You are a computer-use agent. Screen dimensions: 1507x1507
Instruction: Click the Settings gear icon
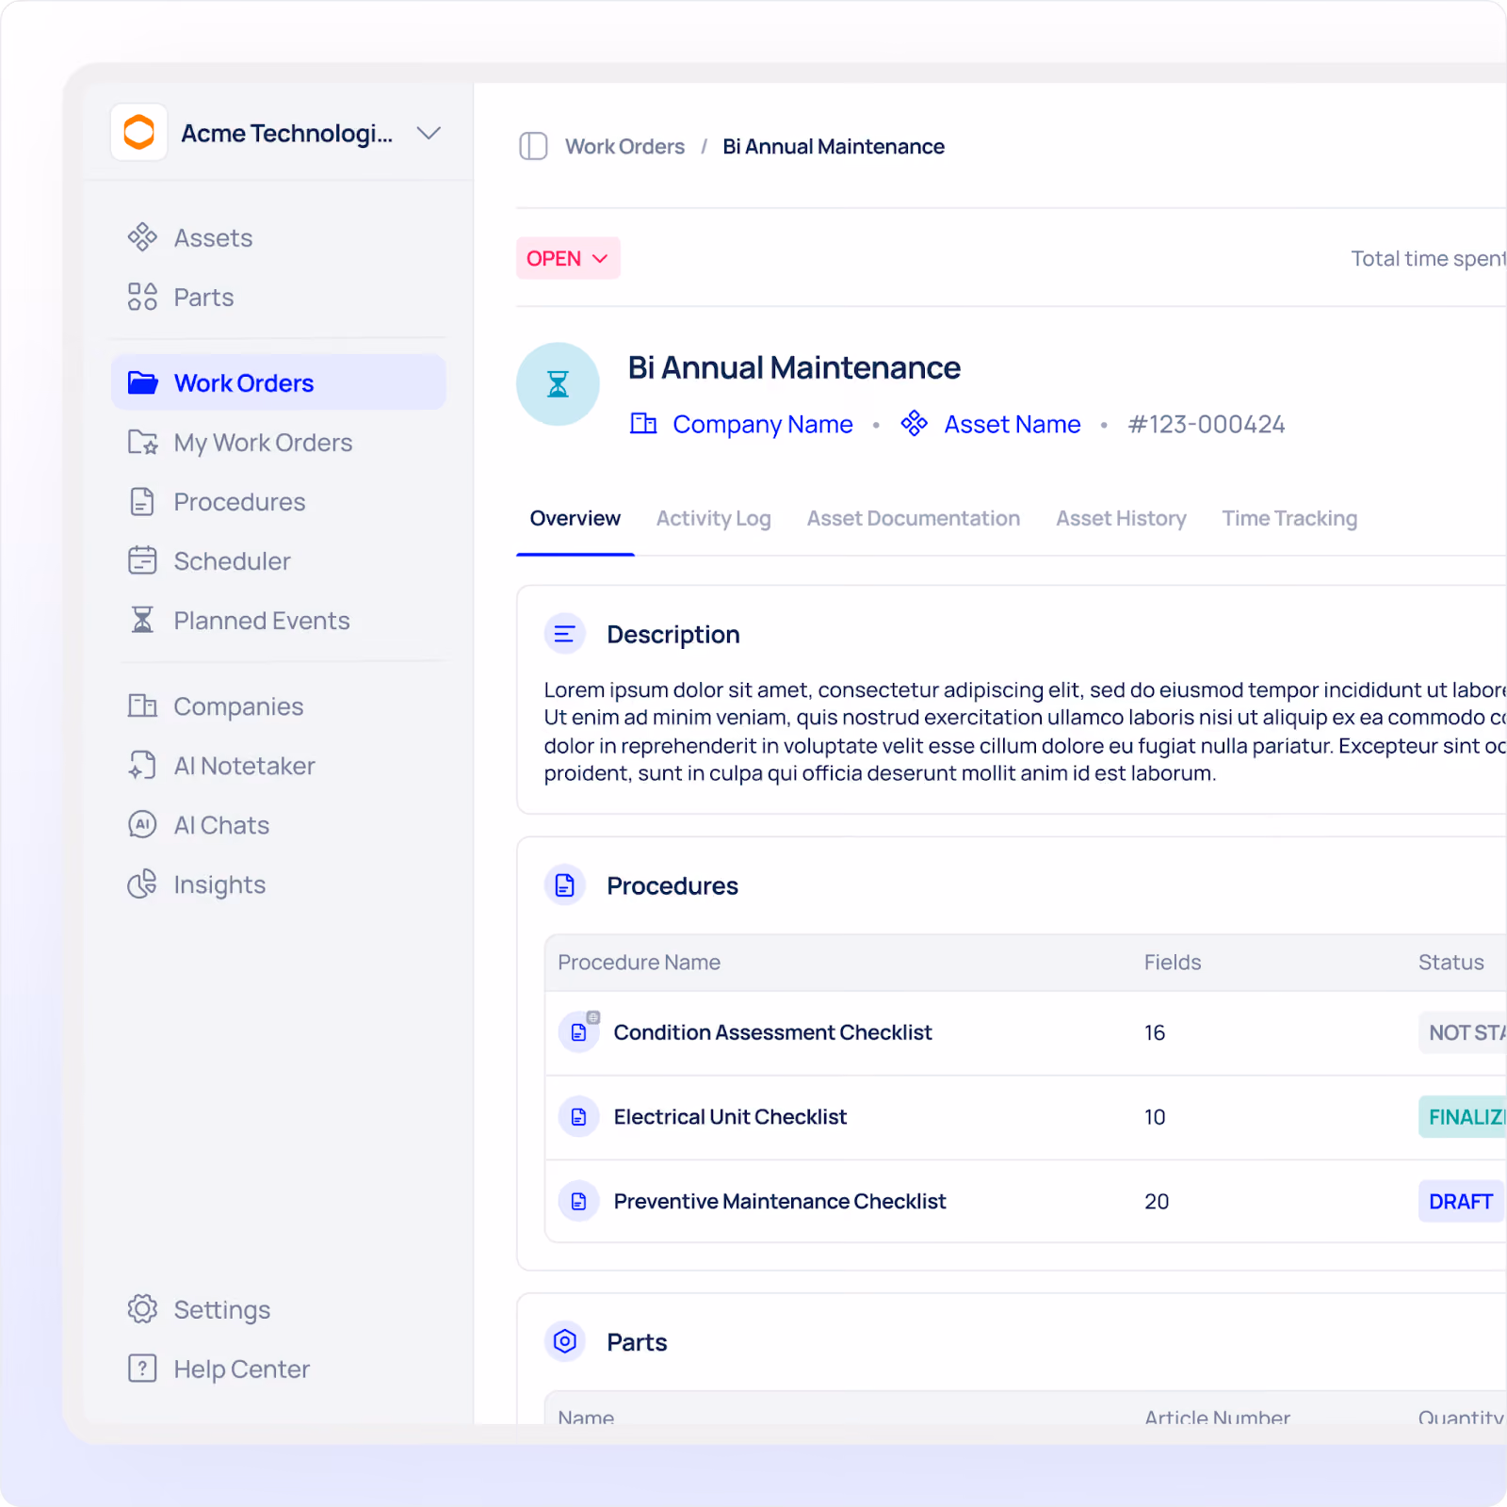pyautogui.click(x=142, y=1308)
